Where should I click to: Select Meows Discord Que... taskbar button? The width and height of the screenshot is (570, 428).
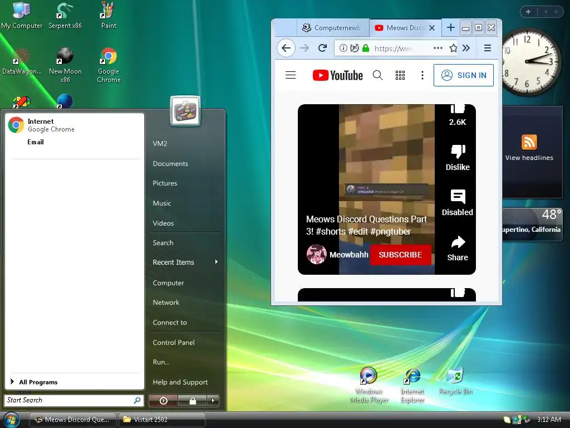click(73, 420)
